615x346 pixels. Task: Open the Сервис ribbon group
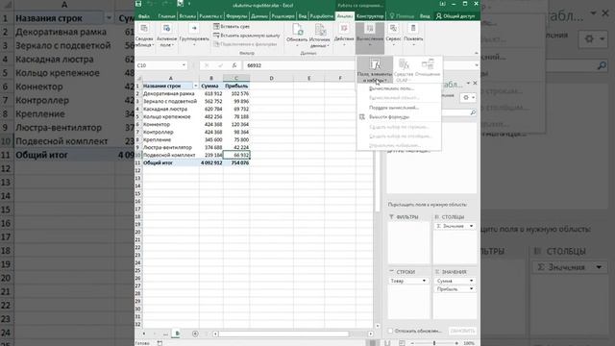pyautogui.click(x=393, y=36)
